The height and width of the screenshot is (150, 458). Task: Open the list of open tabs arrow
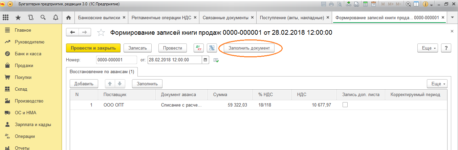point(452,18)
